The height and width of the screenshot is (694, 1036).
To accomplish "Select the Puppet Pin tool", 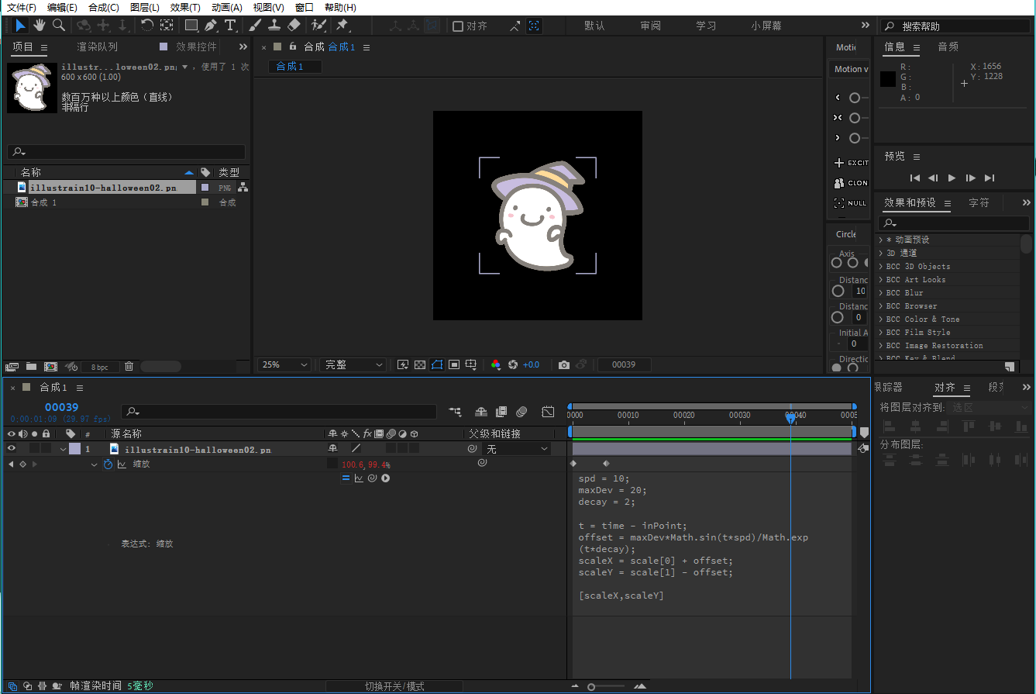I will point(342,26).
